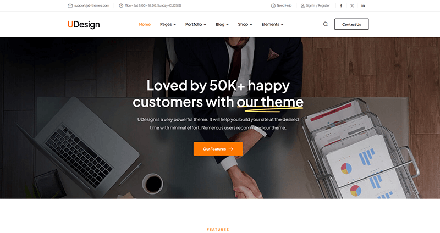This screenshot has height=233, width=440.
Task: Click the orange Our Features button
Action: coord(218,149)
